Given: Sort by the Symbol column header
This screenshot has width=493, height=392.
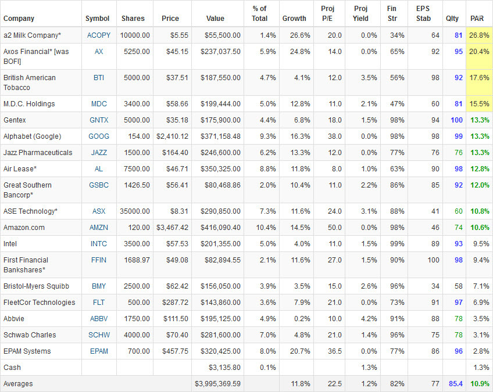Looking at the screenshot, I should click(97, 19).
